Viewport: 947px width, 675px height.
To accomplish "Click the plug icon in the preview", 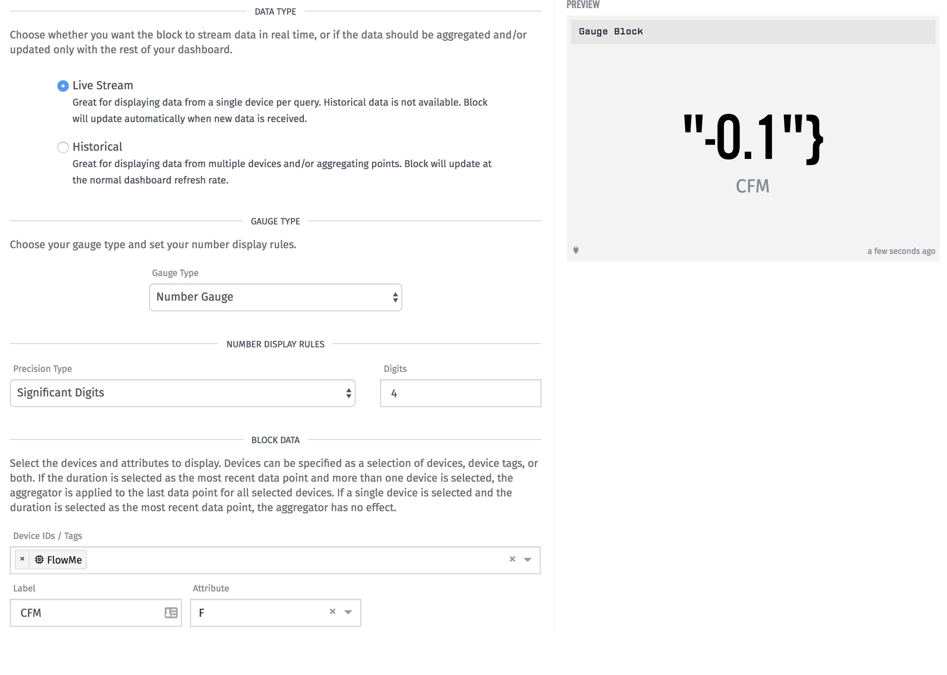I will tap(575, 250).
